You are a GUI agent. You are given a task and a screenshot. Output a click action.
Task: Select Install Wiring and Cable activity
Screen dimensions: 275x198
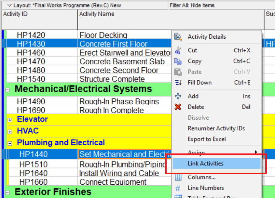pos(119,173)
